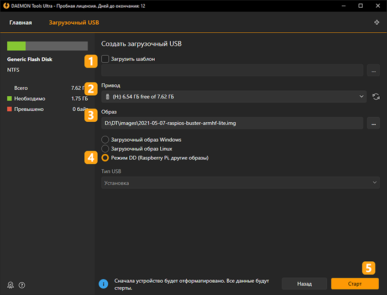Open the Загрузочный USB tab

pyautogui.click(x=74, y=23)
